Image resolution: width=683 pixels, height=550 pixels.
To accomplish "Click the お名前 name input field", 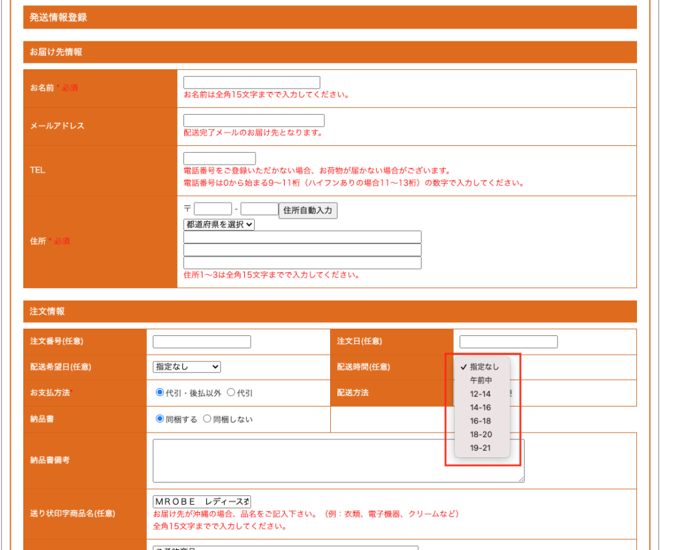I will (x=251, y=83).
